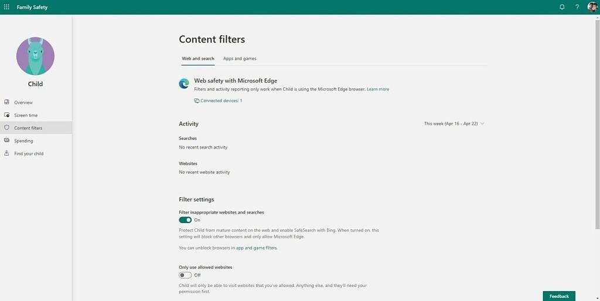The width and height of the screenshot is (600, 301).
Task: Select the Web and search tab
Action: click(x=198, y=59)
